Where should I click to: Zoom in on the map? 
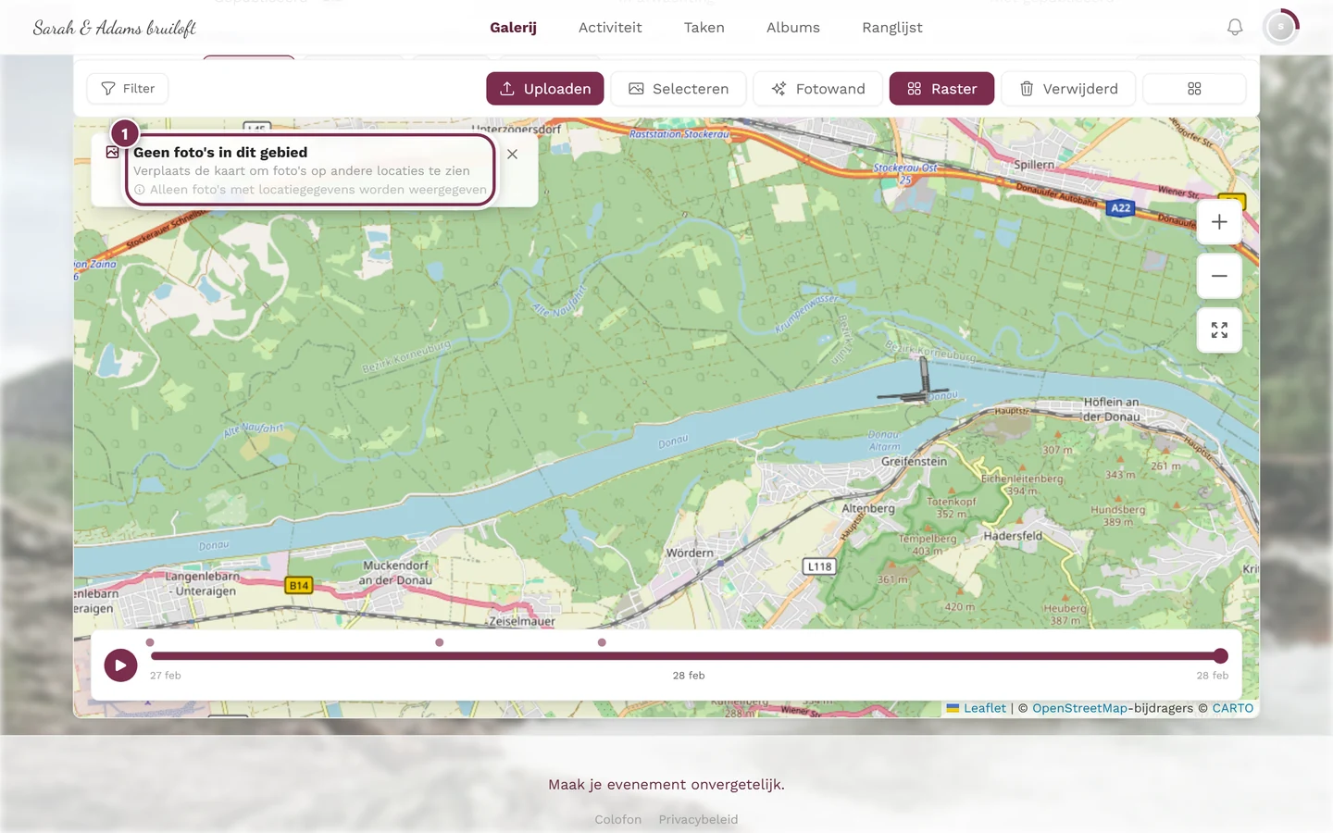[x=1219, y=222]
